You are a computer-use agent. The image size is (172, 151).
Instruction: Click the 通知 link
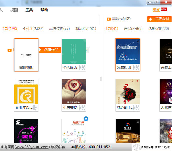tap(156, 10)
